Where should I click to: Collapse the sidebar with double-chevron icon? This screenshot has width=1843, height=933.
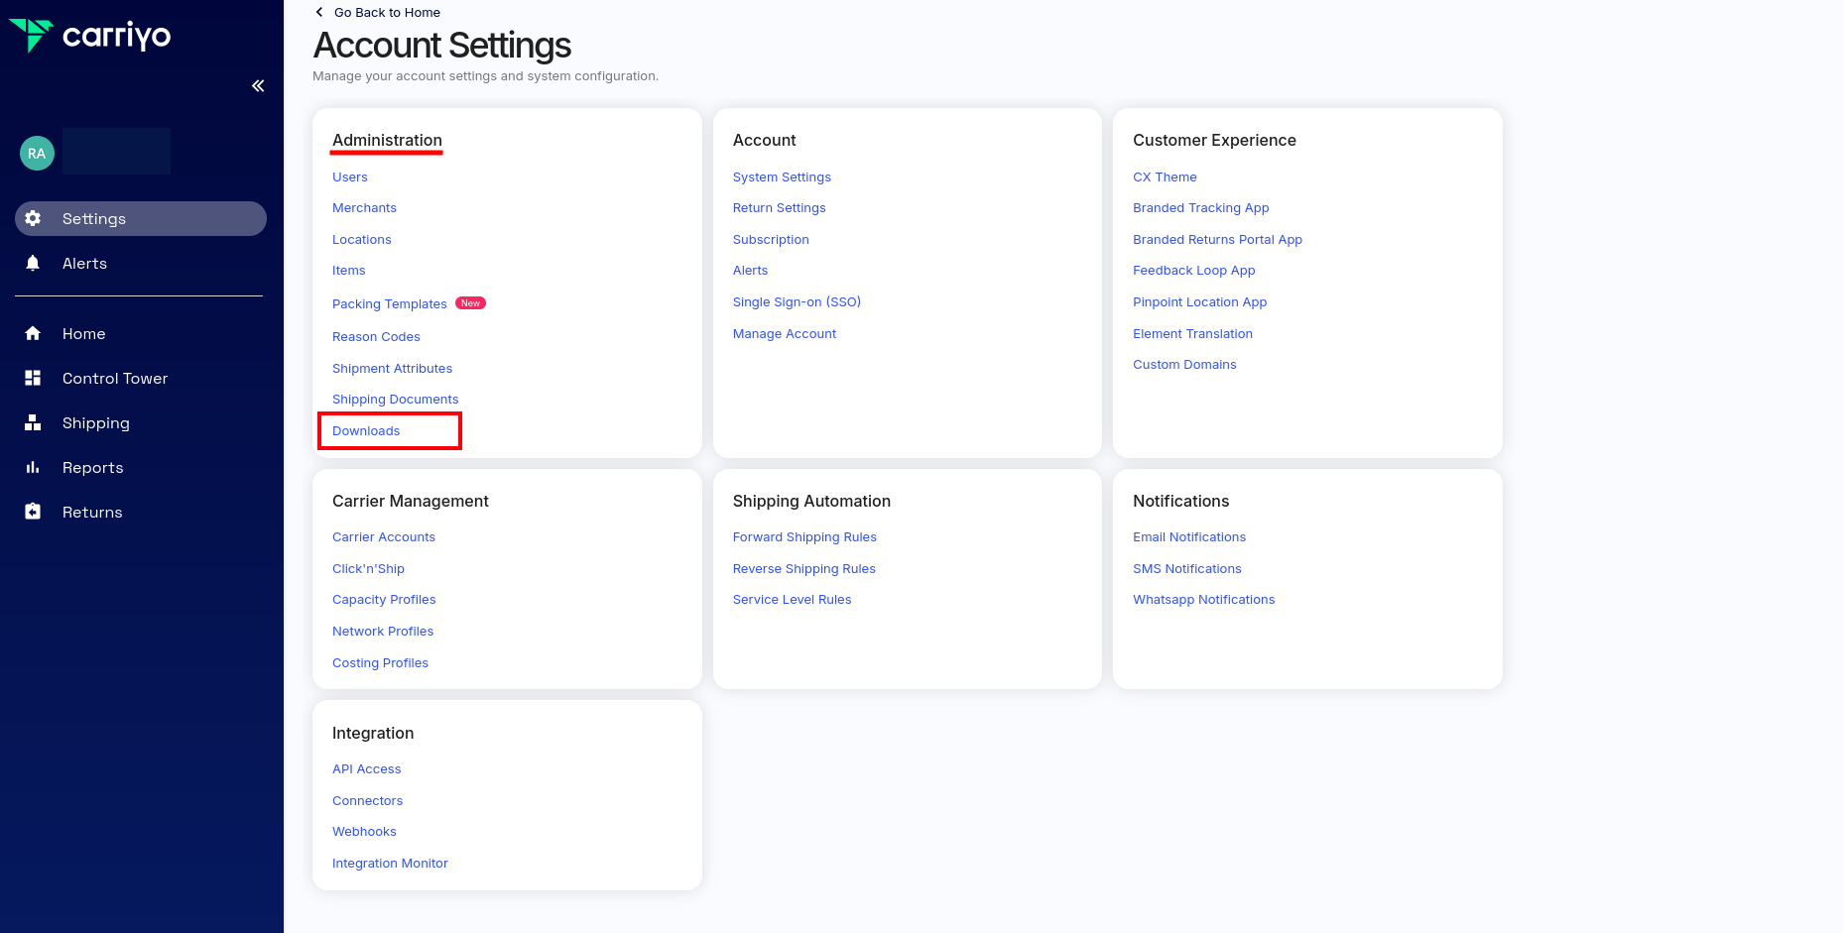258,86
